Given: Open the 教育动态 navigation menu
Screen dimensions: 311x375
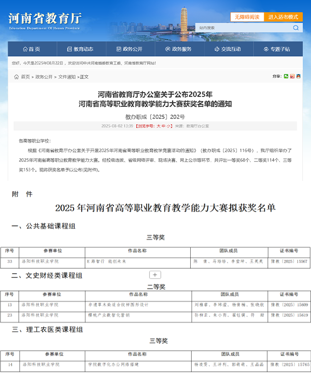Looking at the screenshot, I should click(x=80, y=49).
